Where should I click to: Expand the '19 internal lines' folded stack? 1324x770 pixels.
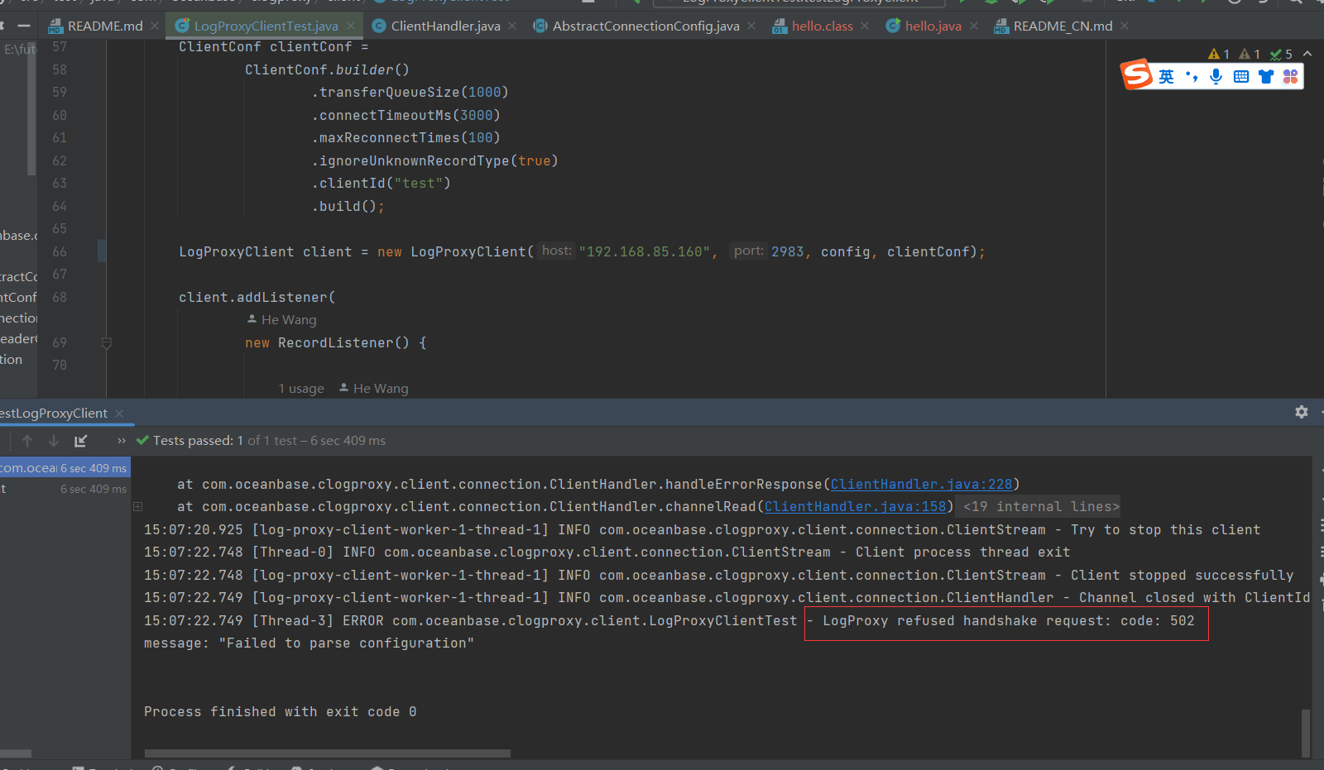[1041, 506]
